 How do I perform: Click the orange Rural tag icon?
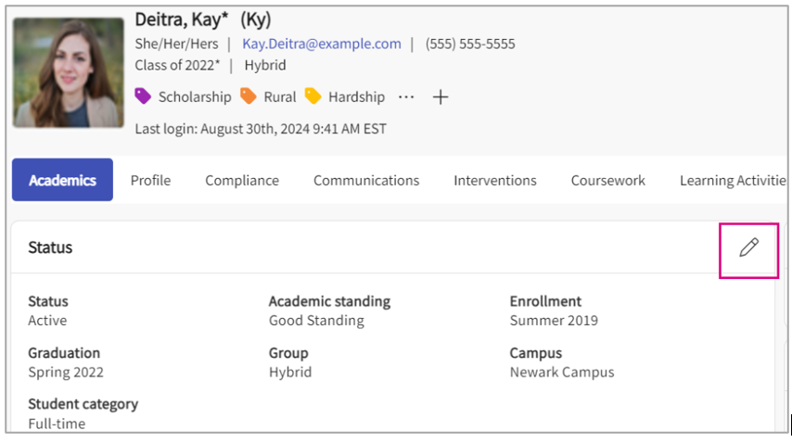248,96
